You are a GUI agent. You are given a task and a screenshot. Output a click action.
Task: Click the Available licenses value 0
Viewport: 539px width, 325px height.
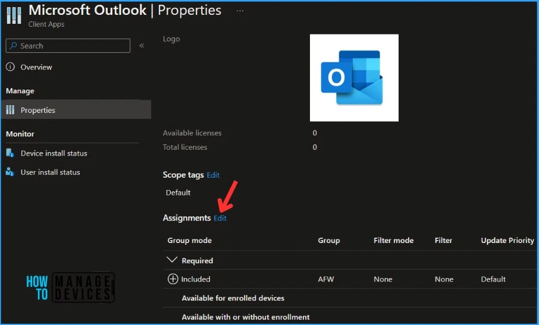tap(315, 133)
